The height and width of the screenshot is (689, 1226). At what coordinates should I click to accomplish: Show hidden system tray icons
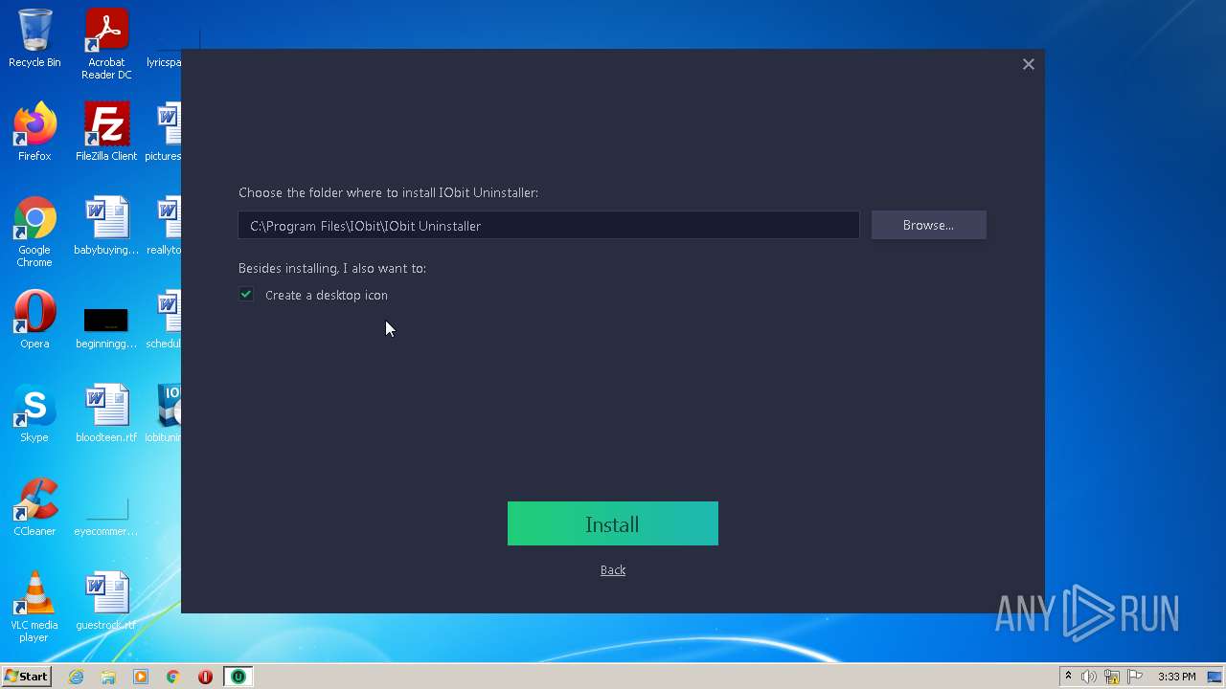(1068, 677)
